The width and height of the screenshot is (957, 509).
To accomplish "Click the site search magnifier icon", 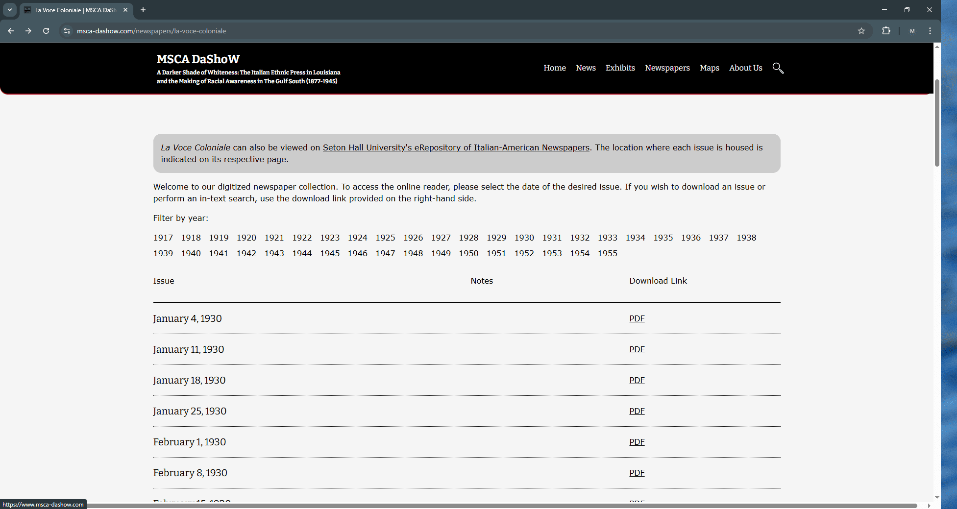I will [778, 68].
